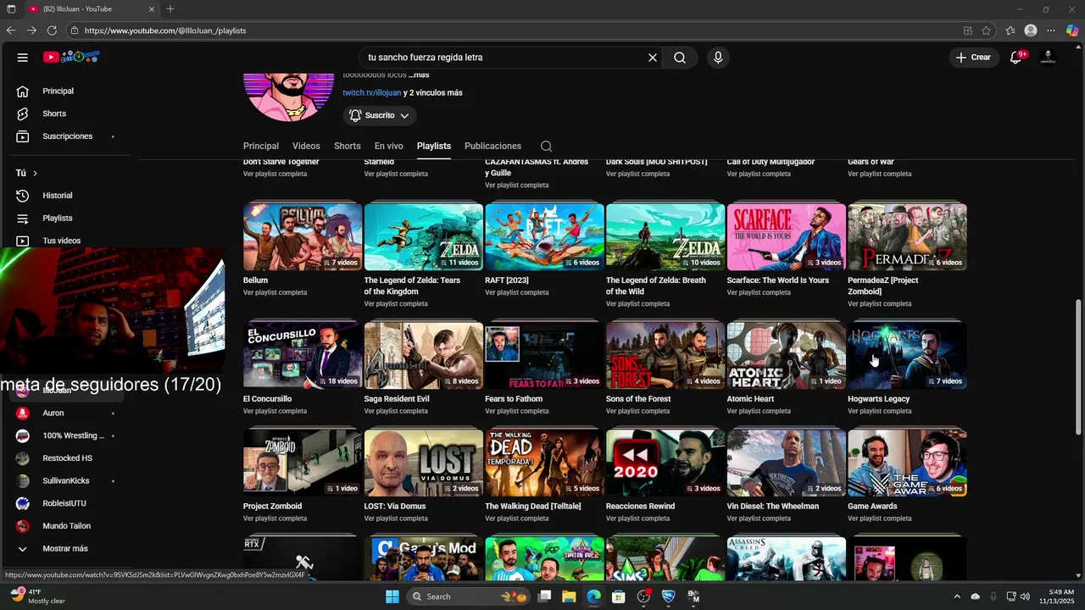Activate voice search microphone
Screen dimensions: 1085x610
(x=718, y=58)
